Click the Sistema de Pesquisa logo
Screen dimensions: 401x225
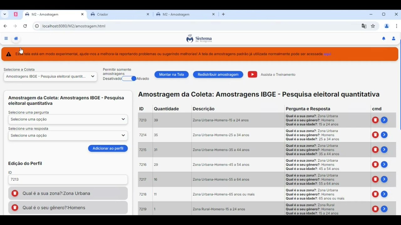pyautogui.click(x=199, y=38)
